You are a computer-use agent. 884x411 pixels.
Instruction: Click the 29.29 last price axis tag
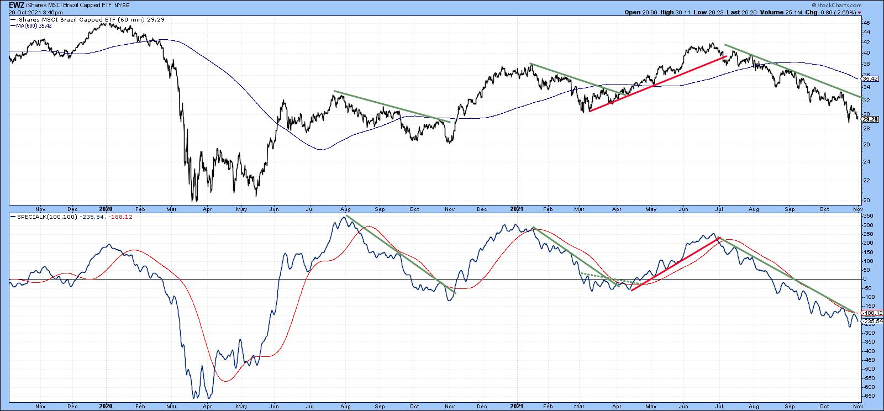point(870,119)
